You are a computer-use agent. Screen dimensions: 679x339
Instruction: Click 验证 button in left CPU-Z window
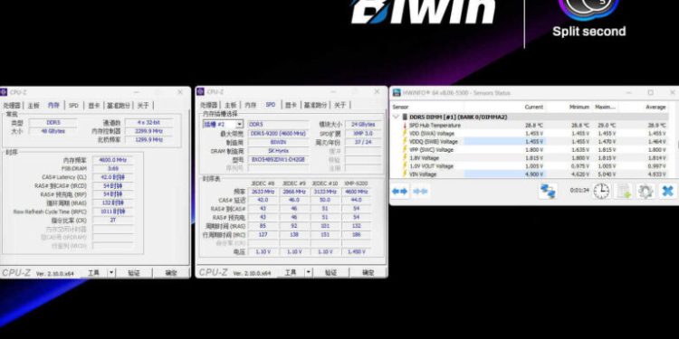[x=134, y=273]
